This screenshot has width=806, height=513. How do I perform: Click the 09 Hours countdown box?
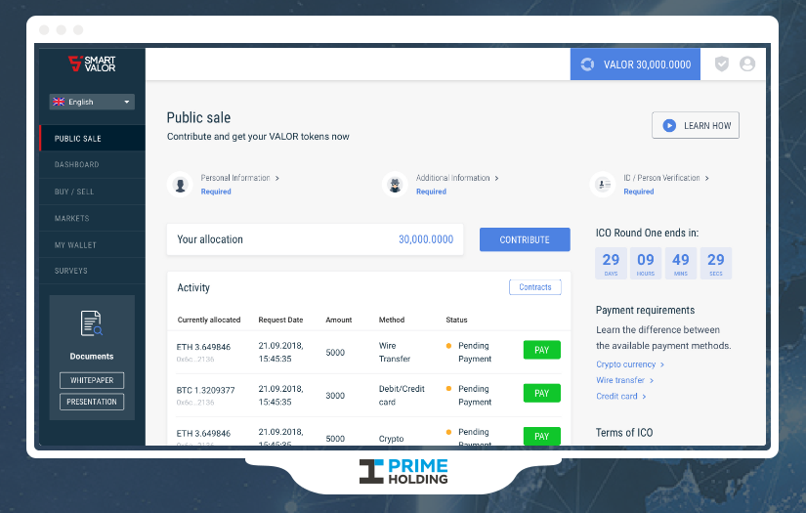(x=646, y=263)
